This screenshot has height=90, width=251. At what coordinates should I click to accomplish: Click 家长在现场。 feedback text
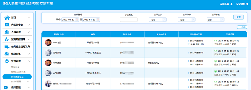coord(154,63)
